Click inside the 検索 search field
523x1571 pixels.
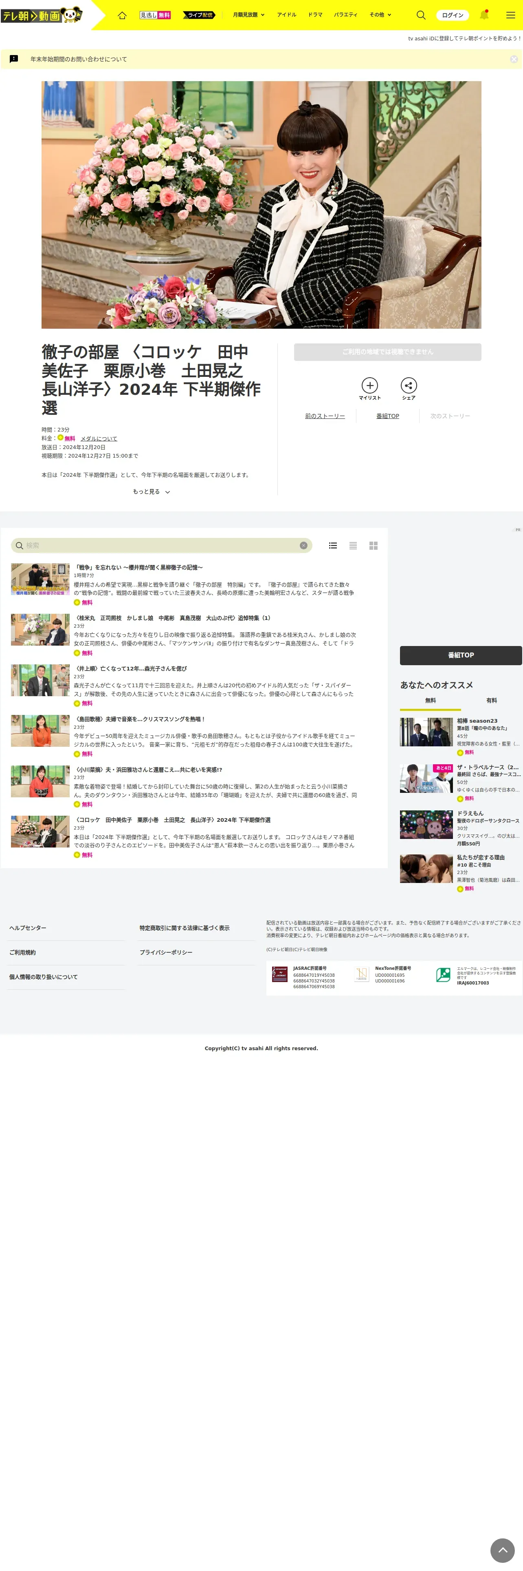click(161, 545)
